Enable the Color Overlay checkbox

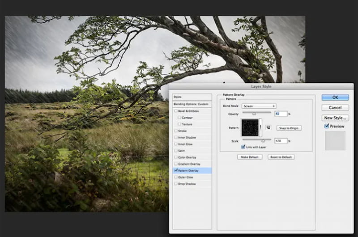pyautogui.click(x=175, y=157)
